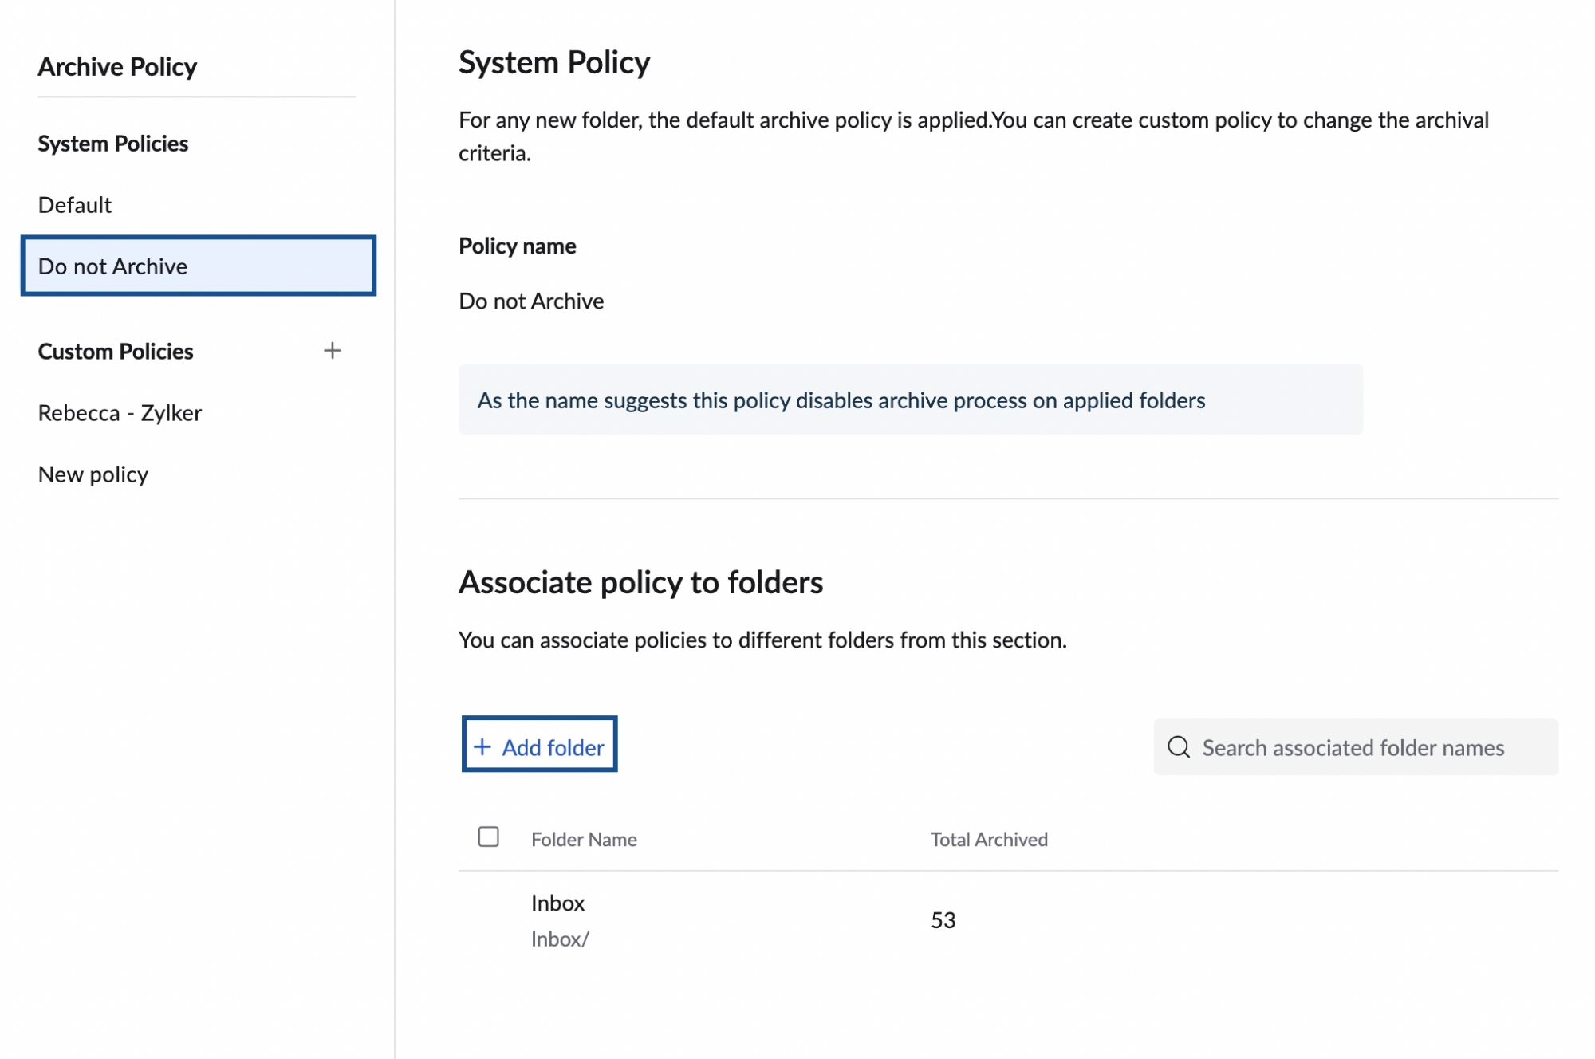Open the Rebecca - Zylker custom policy
Screen dimensions: 1595x1059
120,413
